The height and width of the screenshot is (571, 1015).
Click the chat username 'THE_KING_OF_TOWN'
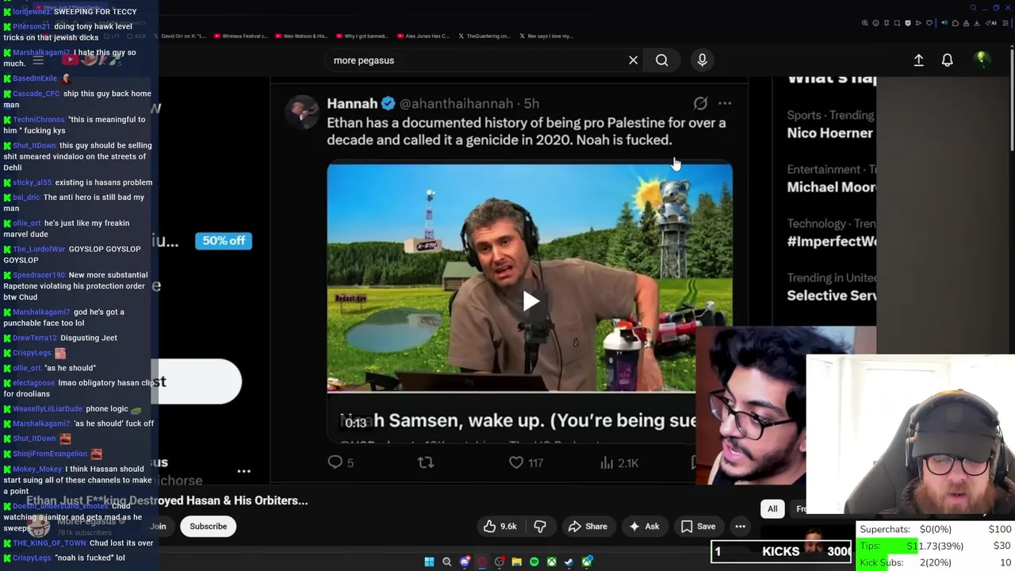point(48,542)
